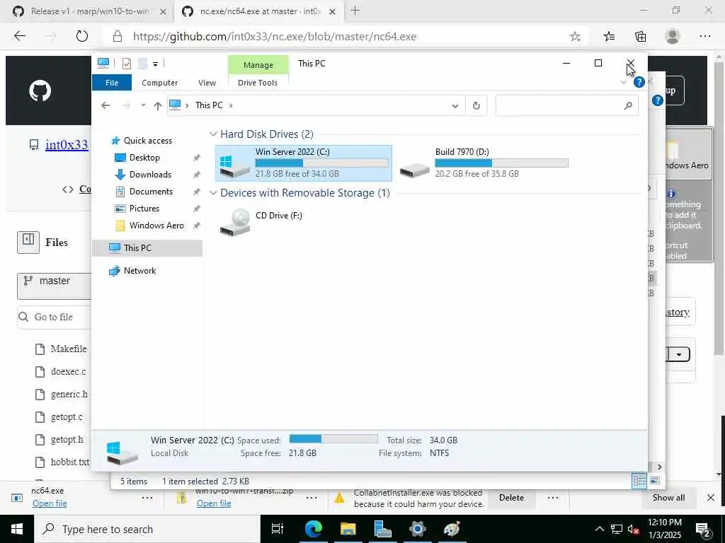Delete the blocked CollabnetInstaller.exe download

click(511, 498)
